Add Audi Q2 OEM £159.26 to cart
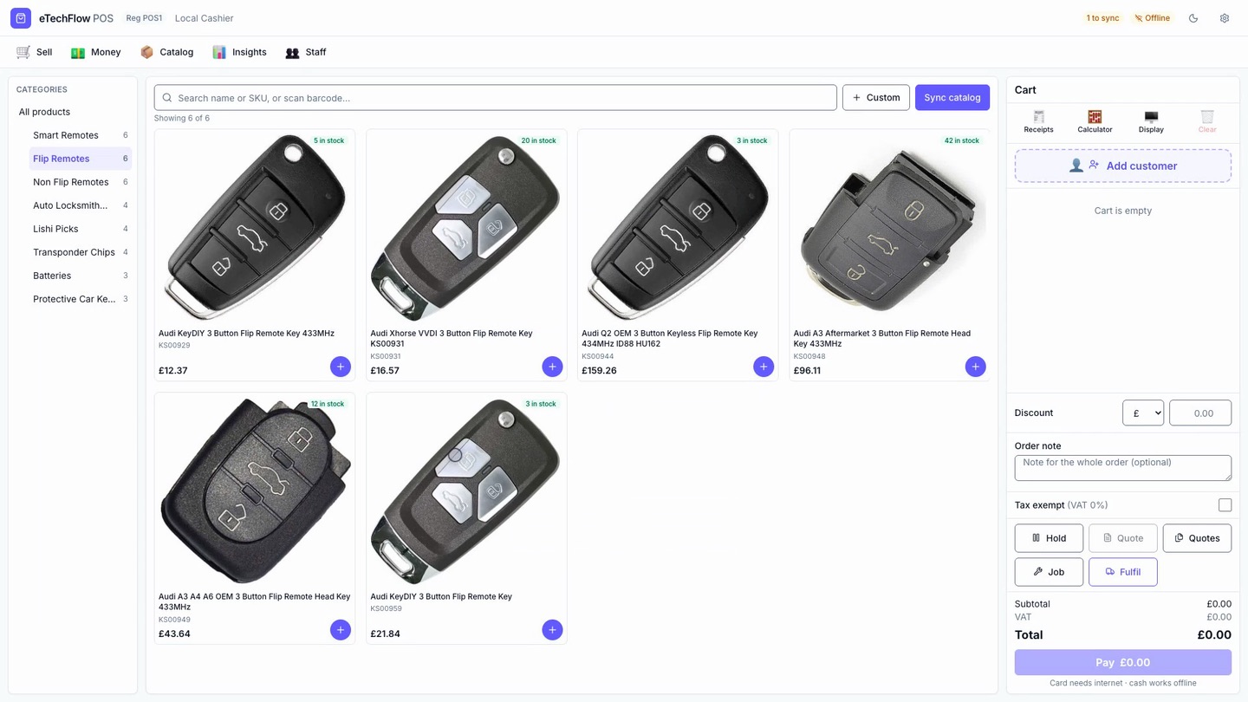 [x=764, y=367]
